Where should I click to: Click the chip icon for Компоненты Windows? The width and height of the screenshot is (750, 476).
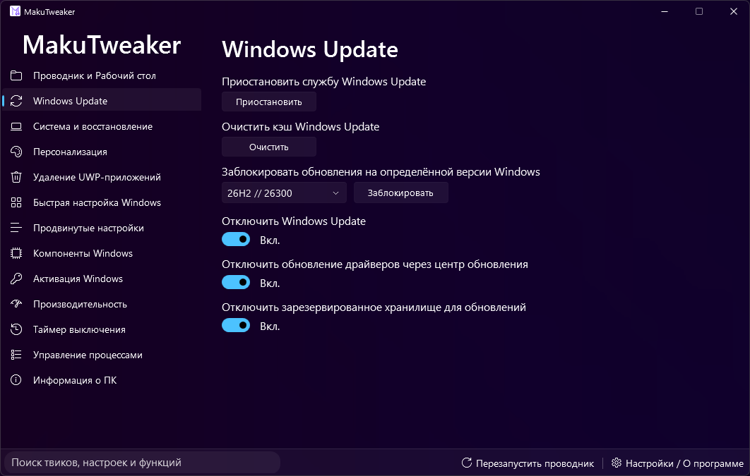(16, 253)
